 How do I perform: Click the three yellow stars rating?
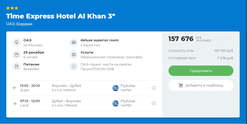(x=12, y=8)
